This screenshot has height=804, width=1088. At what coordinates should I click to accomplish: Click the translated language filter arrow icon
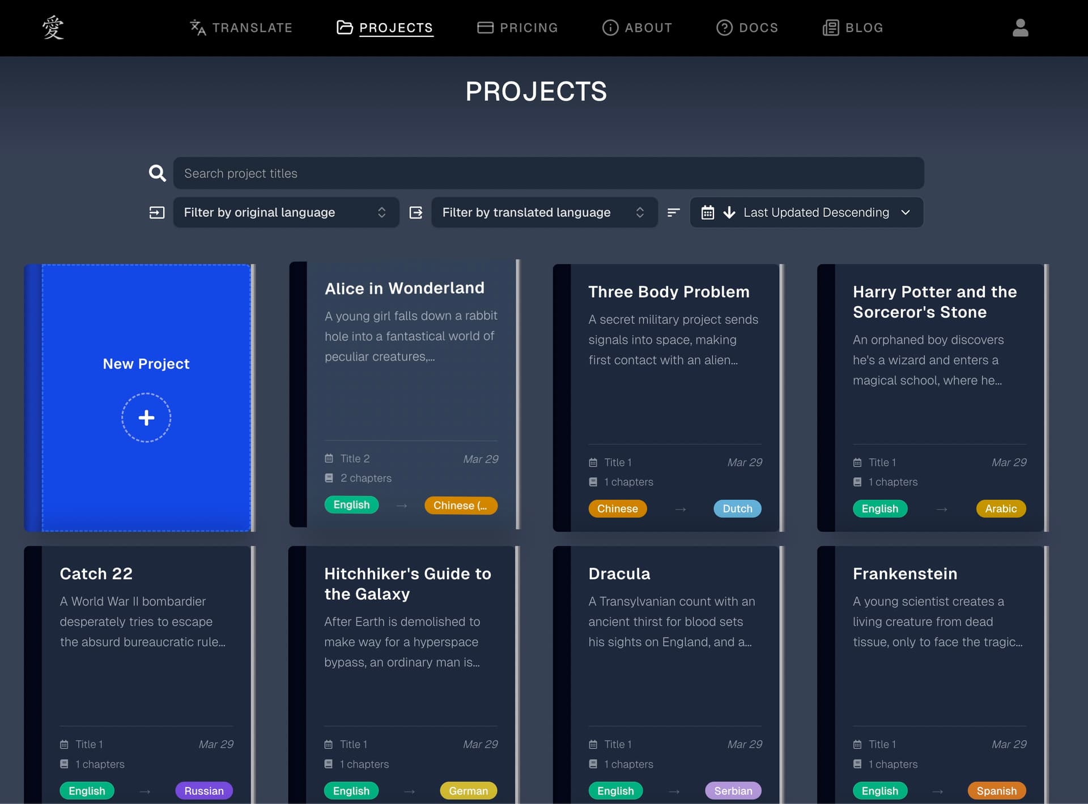point(416,212)
